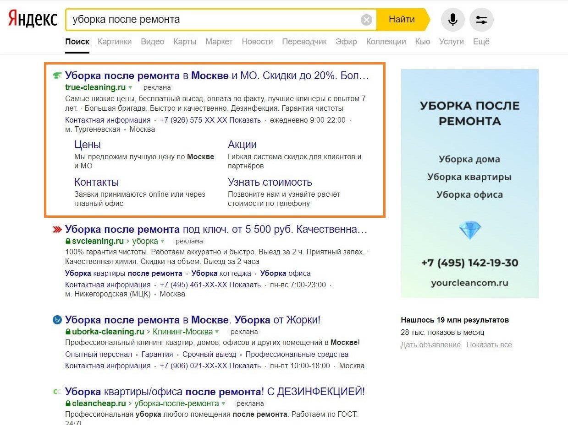The height and width of the screenshot is (425, 568).
Task: Switch to the Картинки tab
Action: click(x=115, y=42)
